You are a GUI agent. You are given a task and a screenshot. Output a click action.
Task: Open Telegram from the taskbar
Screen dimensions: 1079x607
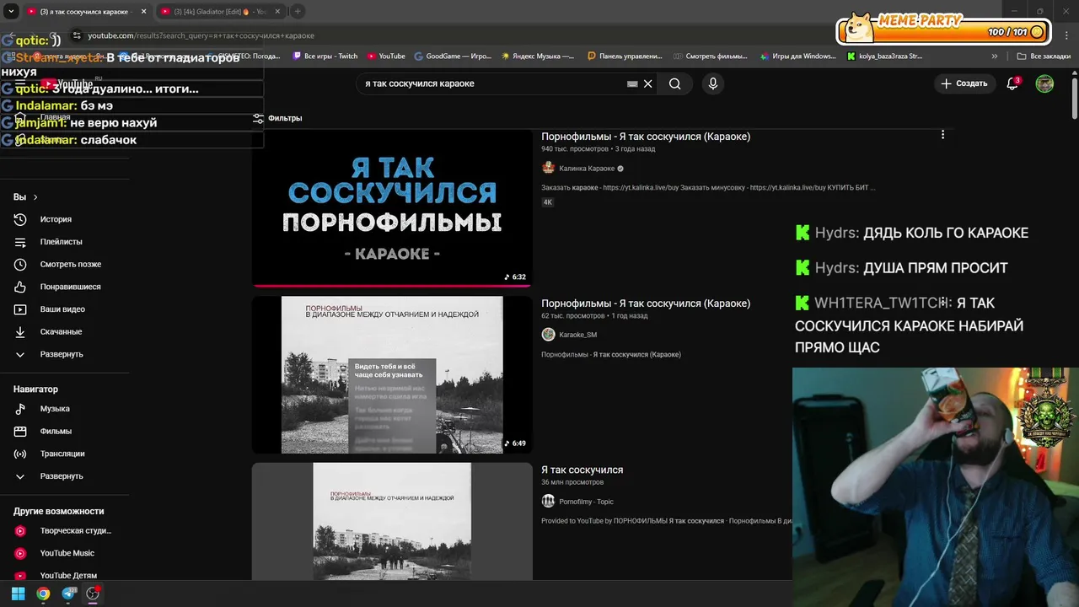(69, 594)
